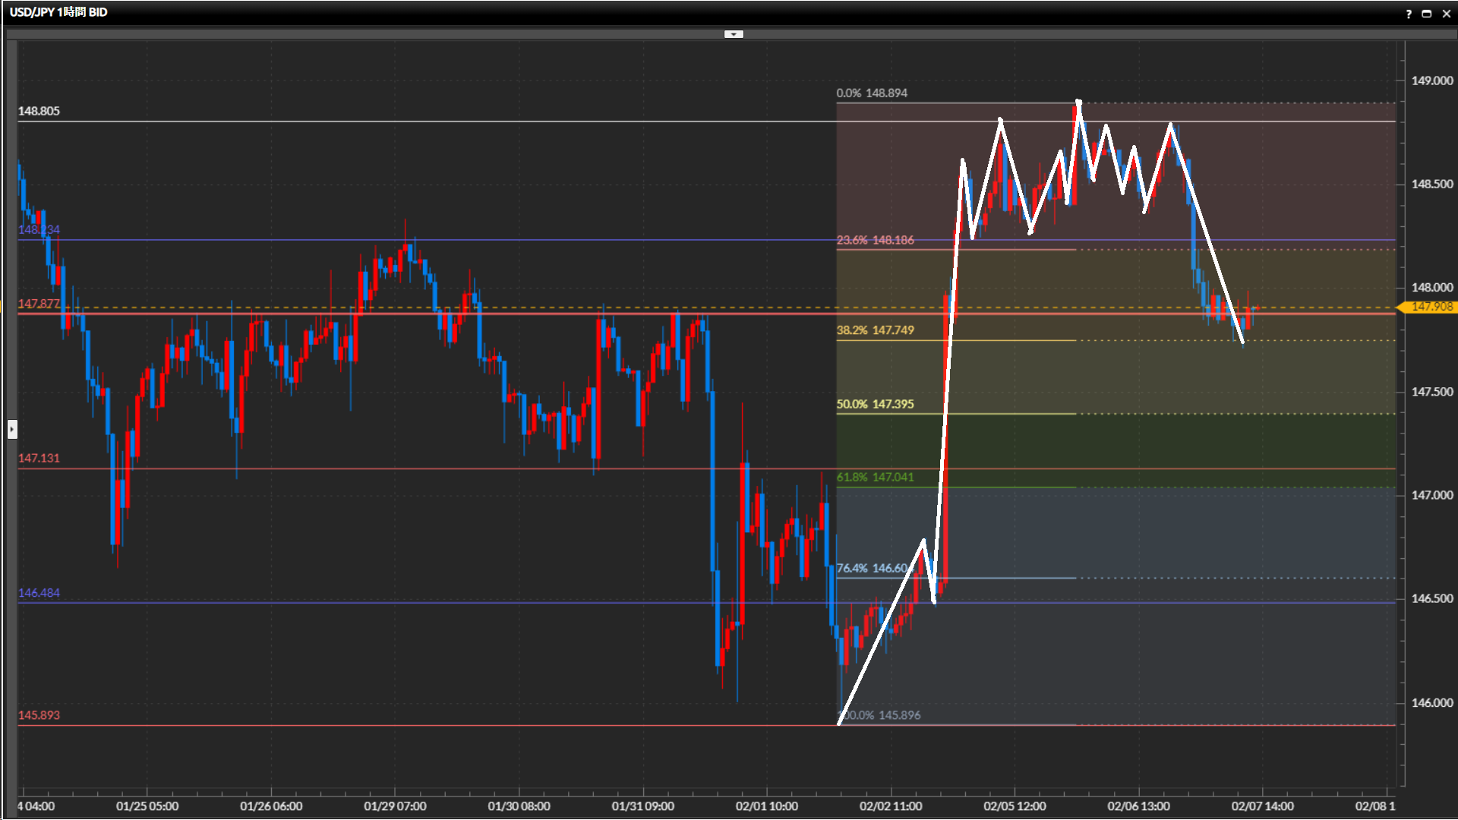The width and height of the screenshot is (1458, 820).
Task: Maximize the USD/JPY chart window
Action: point(1427,14)
